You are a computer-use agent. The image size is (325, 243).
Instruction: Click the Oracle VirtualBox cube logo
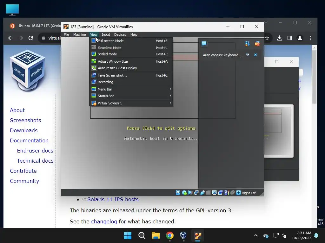pyautogui.click(x=28, y=70)
